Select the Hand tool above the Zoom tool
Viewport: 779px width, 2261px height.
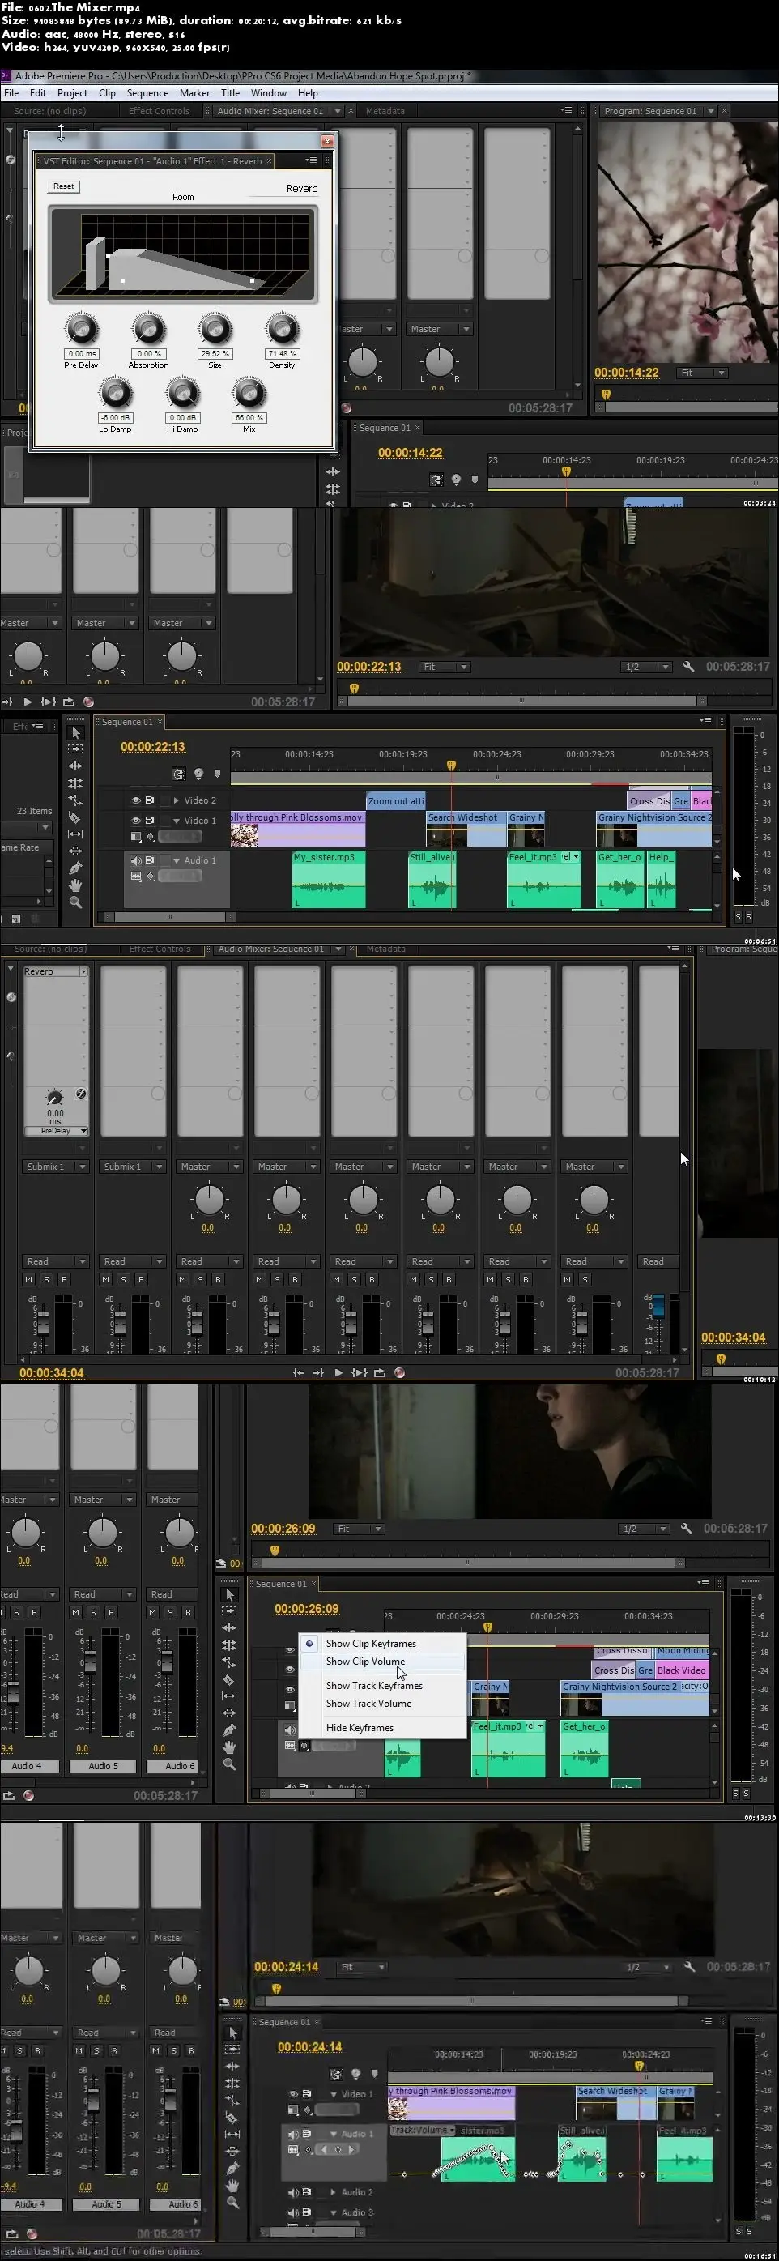(x=75, y=885)
